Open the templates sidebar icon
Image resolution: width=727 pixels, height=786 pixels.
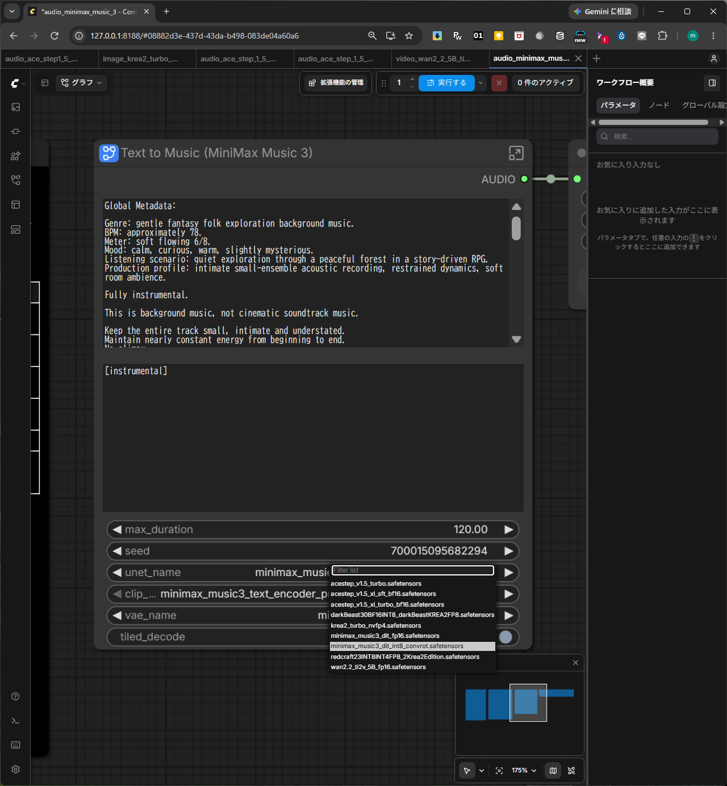(x=15, y=205)
